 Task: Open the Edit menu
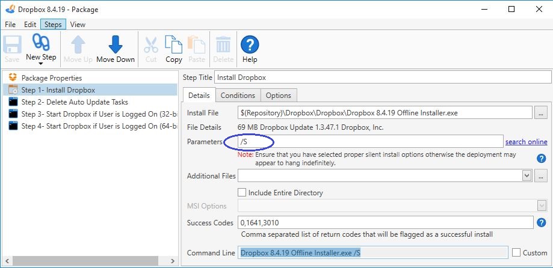[x=30, y=25]
